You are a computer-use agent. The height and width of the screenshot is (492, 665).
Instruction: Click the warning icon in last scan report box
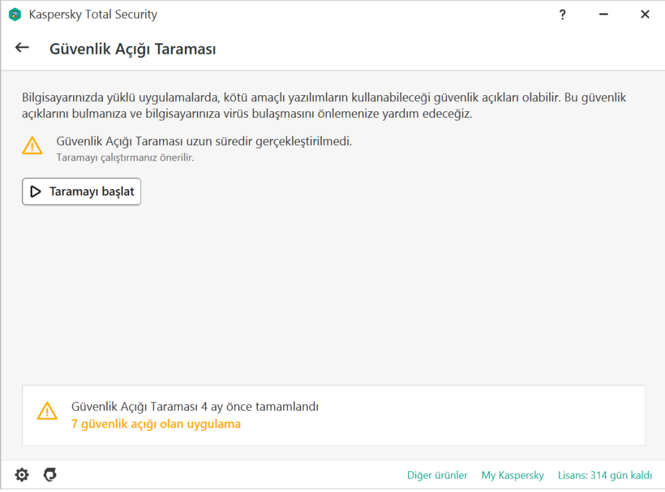[47, 411]
